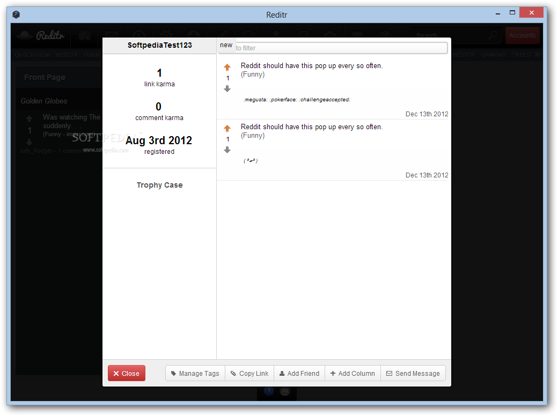
Task: Upvote the second post with the ( °=°) comment
Action: pyautogui.click(x=227, y=128)
